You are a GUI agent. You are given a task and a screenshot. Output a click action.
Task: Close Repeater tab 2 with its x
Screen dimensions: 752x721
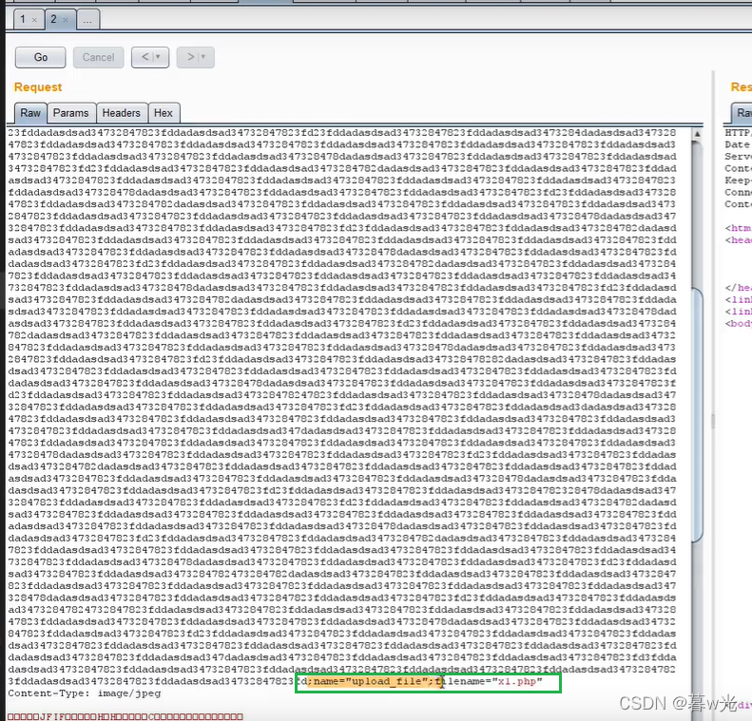pos(66,20)
